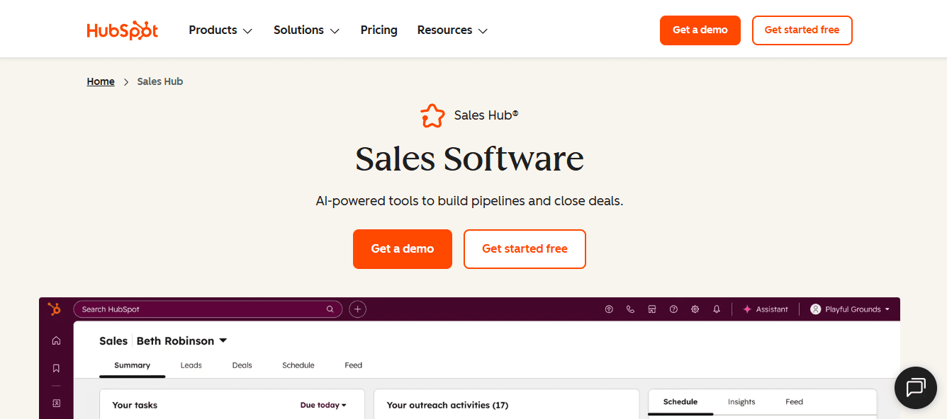Open the Due today filter dropdown
Image resolution: width=947 pixels, height=419 pixels.
click(x=323, y=404)
